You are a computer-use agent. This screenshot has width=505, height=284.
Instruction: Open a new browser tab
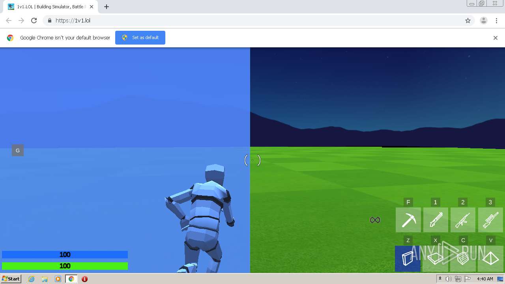point(107,7)
